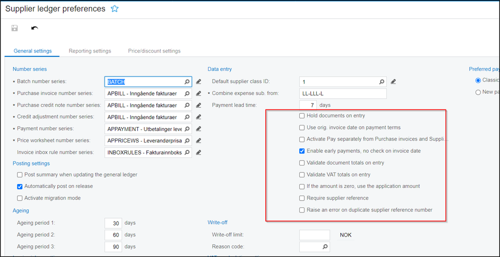This screenshot has height=257, width=500.
Task: Open lookup for Batch number series
Action: pyautogui.click(x=187, y=81)
